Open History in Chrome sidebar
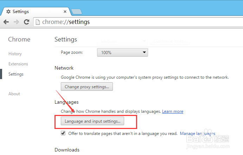 (x=15, y=54)
